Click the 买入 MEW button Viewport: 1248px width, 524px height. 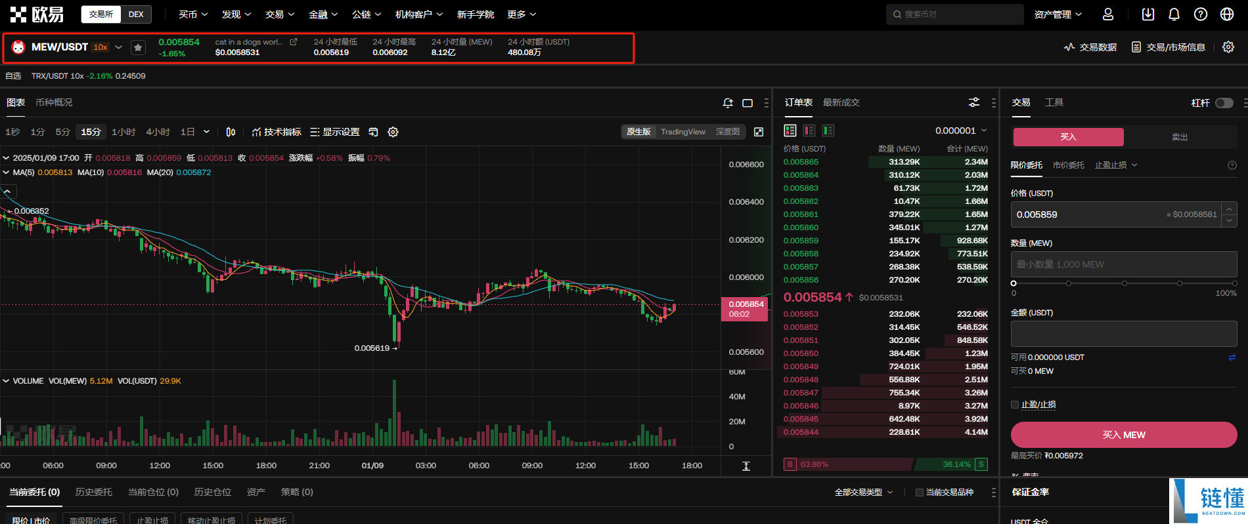tap(1124, 435)
